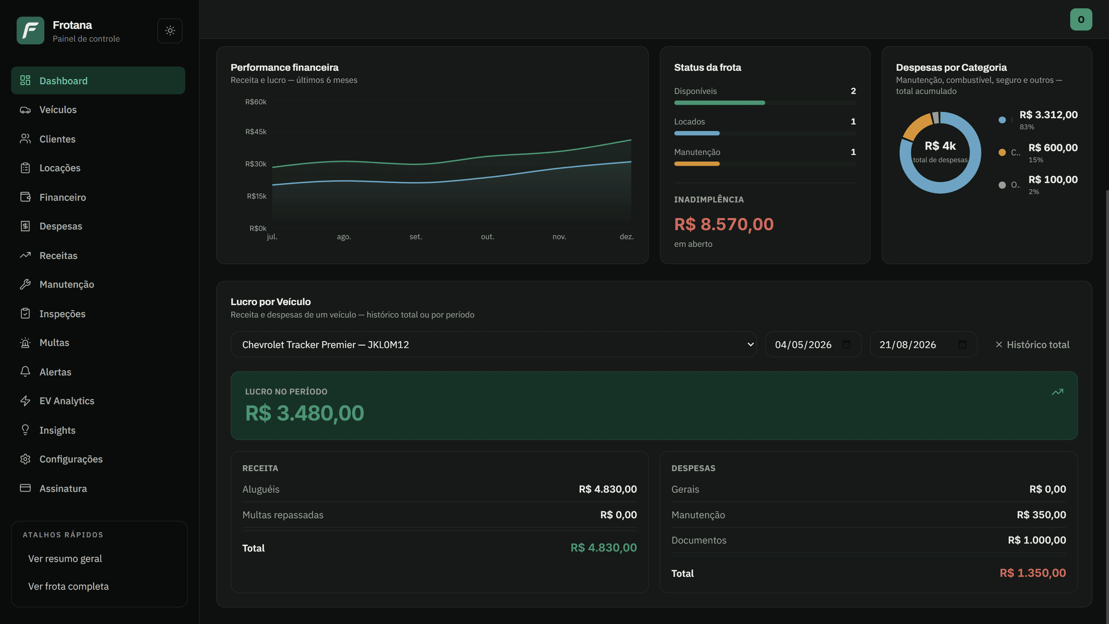
Task: Click the Multas siren icon
Action: pyautogui.click(x=25, y=343)
